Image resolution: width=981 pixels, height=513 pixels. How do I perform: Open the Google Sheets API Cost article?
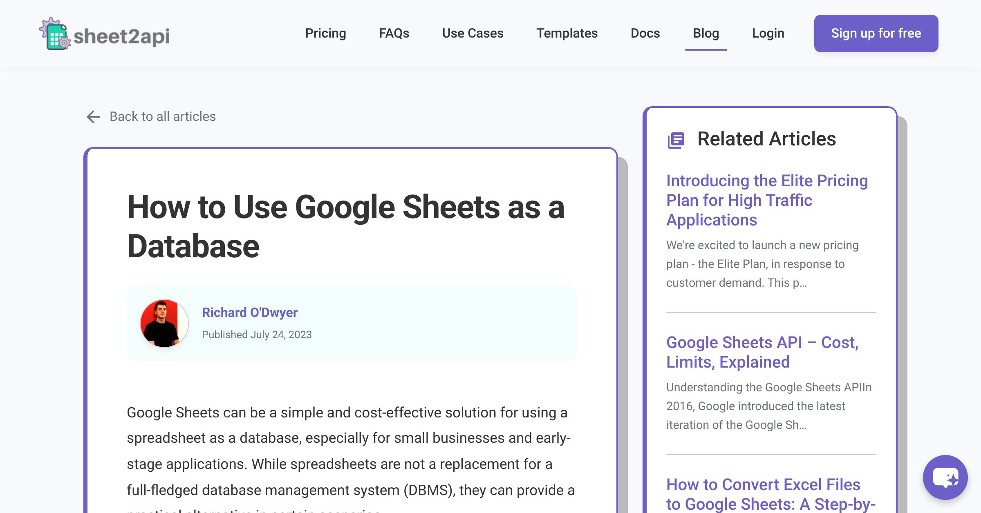pyautogui.click(x=762, y=352)
